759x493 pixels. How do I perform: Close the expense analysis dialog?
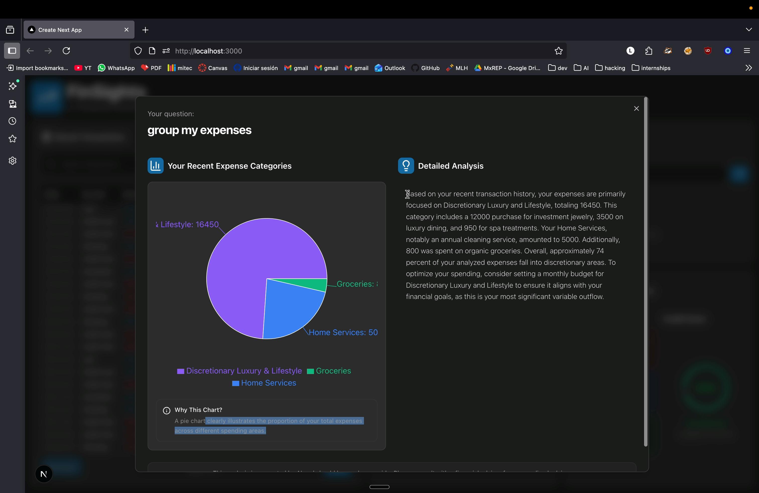(636, 109)
